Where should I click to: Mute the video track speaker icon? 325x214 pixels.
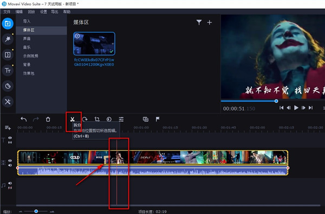[10, 165]
